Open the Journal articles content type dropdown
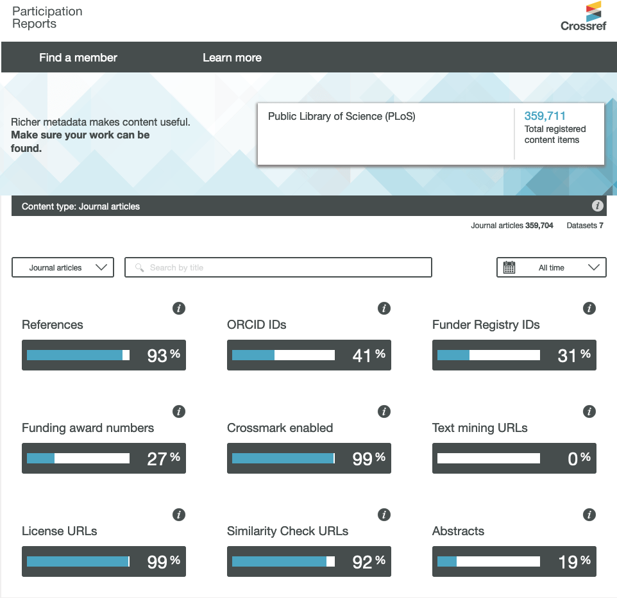617x598 pixels. pyautogui.click(x=63, y=267)
